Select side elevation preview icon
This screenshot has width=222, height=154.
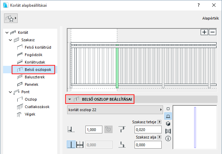(168, 116)
